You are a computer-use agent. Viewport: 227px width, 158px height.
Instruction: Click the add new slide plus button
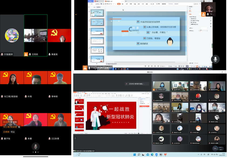coord(97,63)
